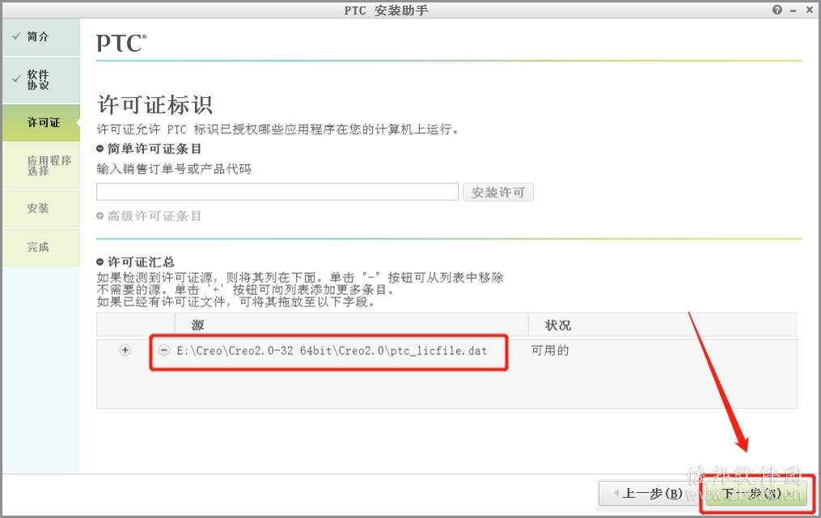Collapse the 许可证汇总 section
The height and width of the screenshot is (518, 821).
pyautogui.click(x=100, y=262)
